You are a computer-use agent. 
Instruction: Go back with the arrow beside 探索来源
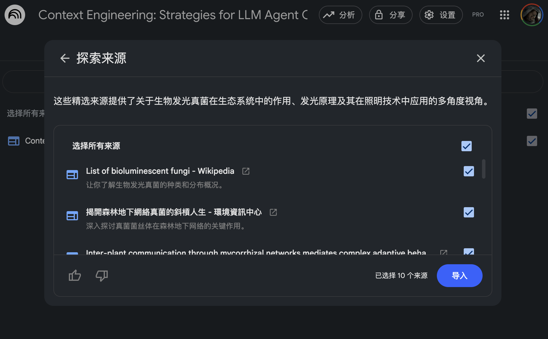[x=65, y=58]
